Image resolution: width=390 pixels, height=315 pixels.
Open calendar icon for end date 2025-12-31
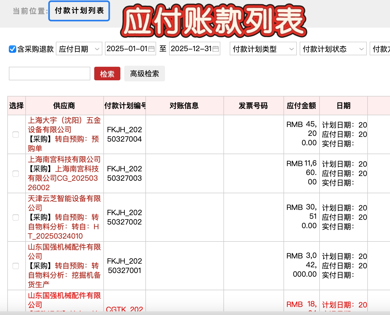click(216, 49)
